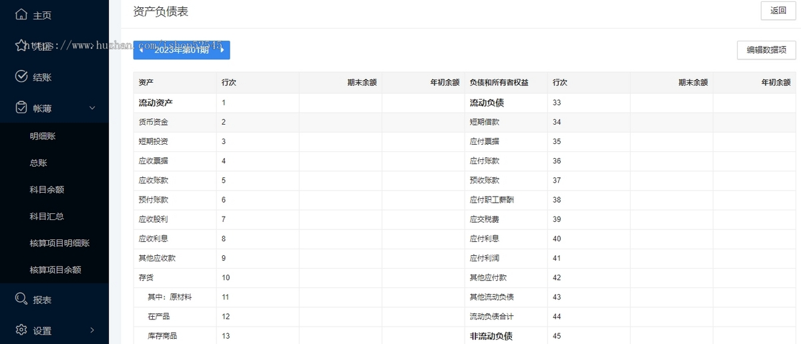The image size is (801, 344).
Task: Go to previous period with left arrow
Action: click(x=141, y=49)
